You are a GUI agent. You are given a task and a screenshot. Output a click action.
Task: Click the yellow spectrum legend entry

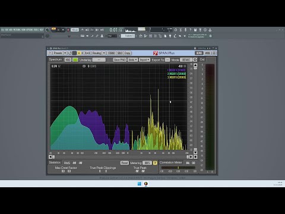[176, 77]
